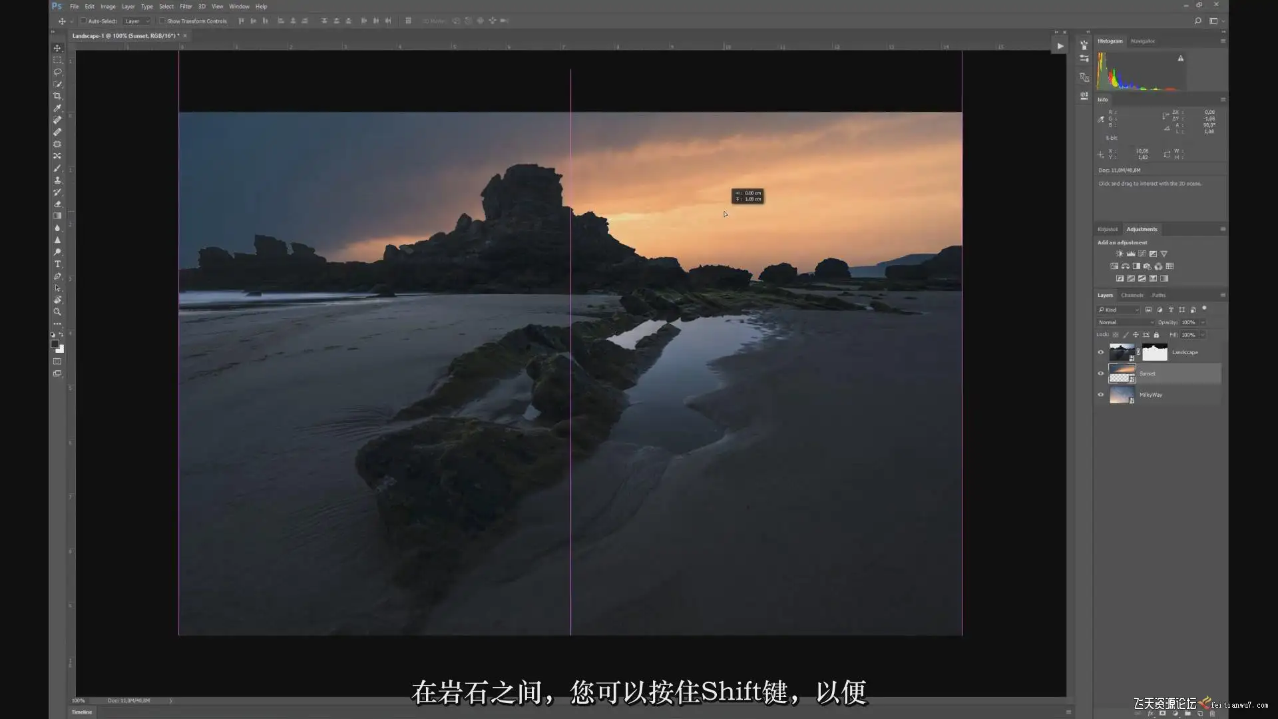
Task: Hide the Landscape layer
Action: (1100, 352)
